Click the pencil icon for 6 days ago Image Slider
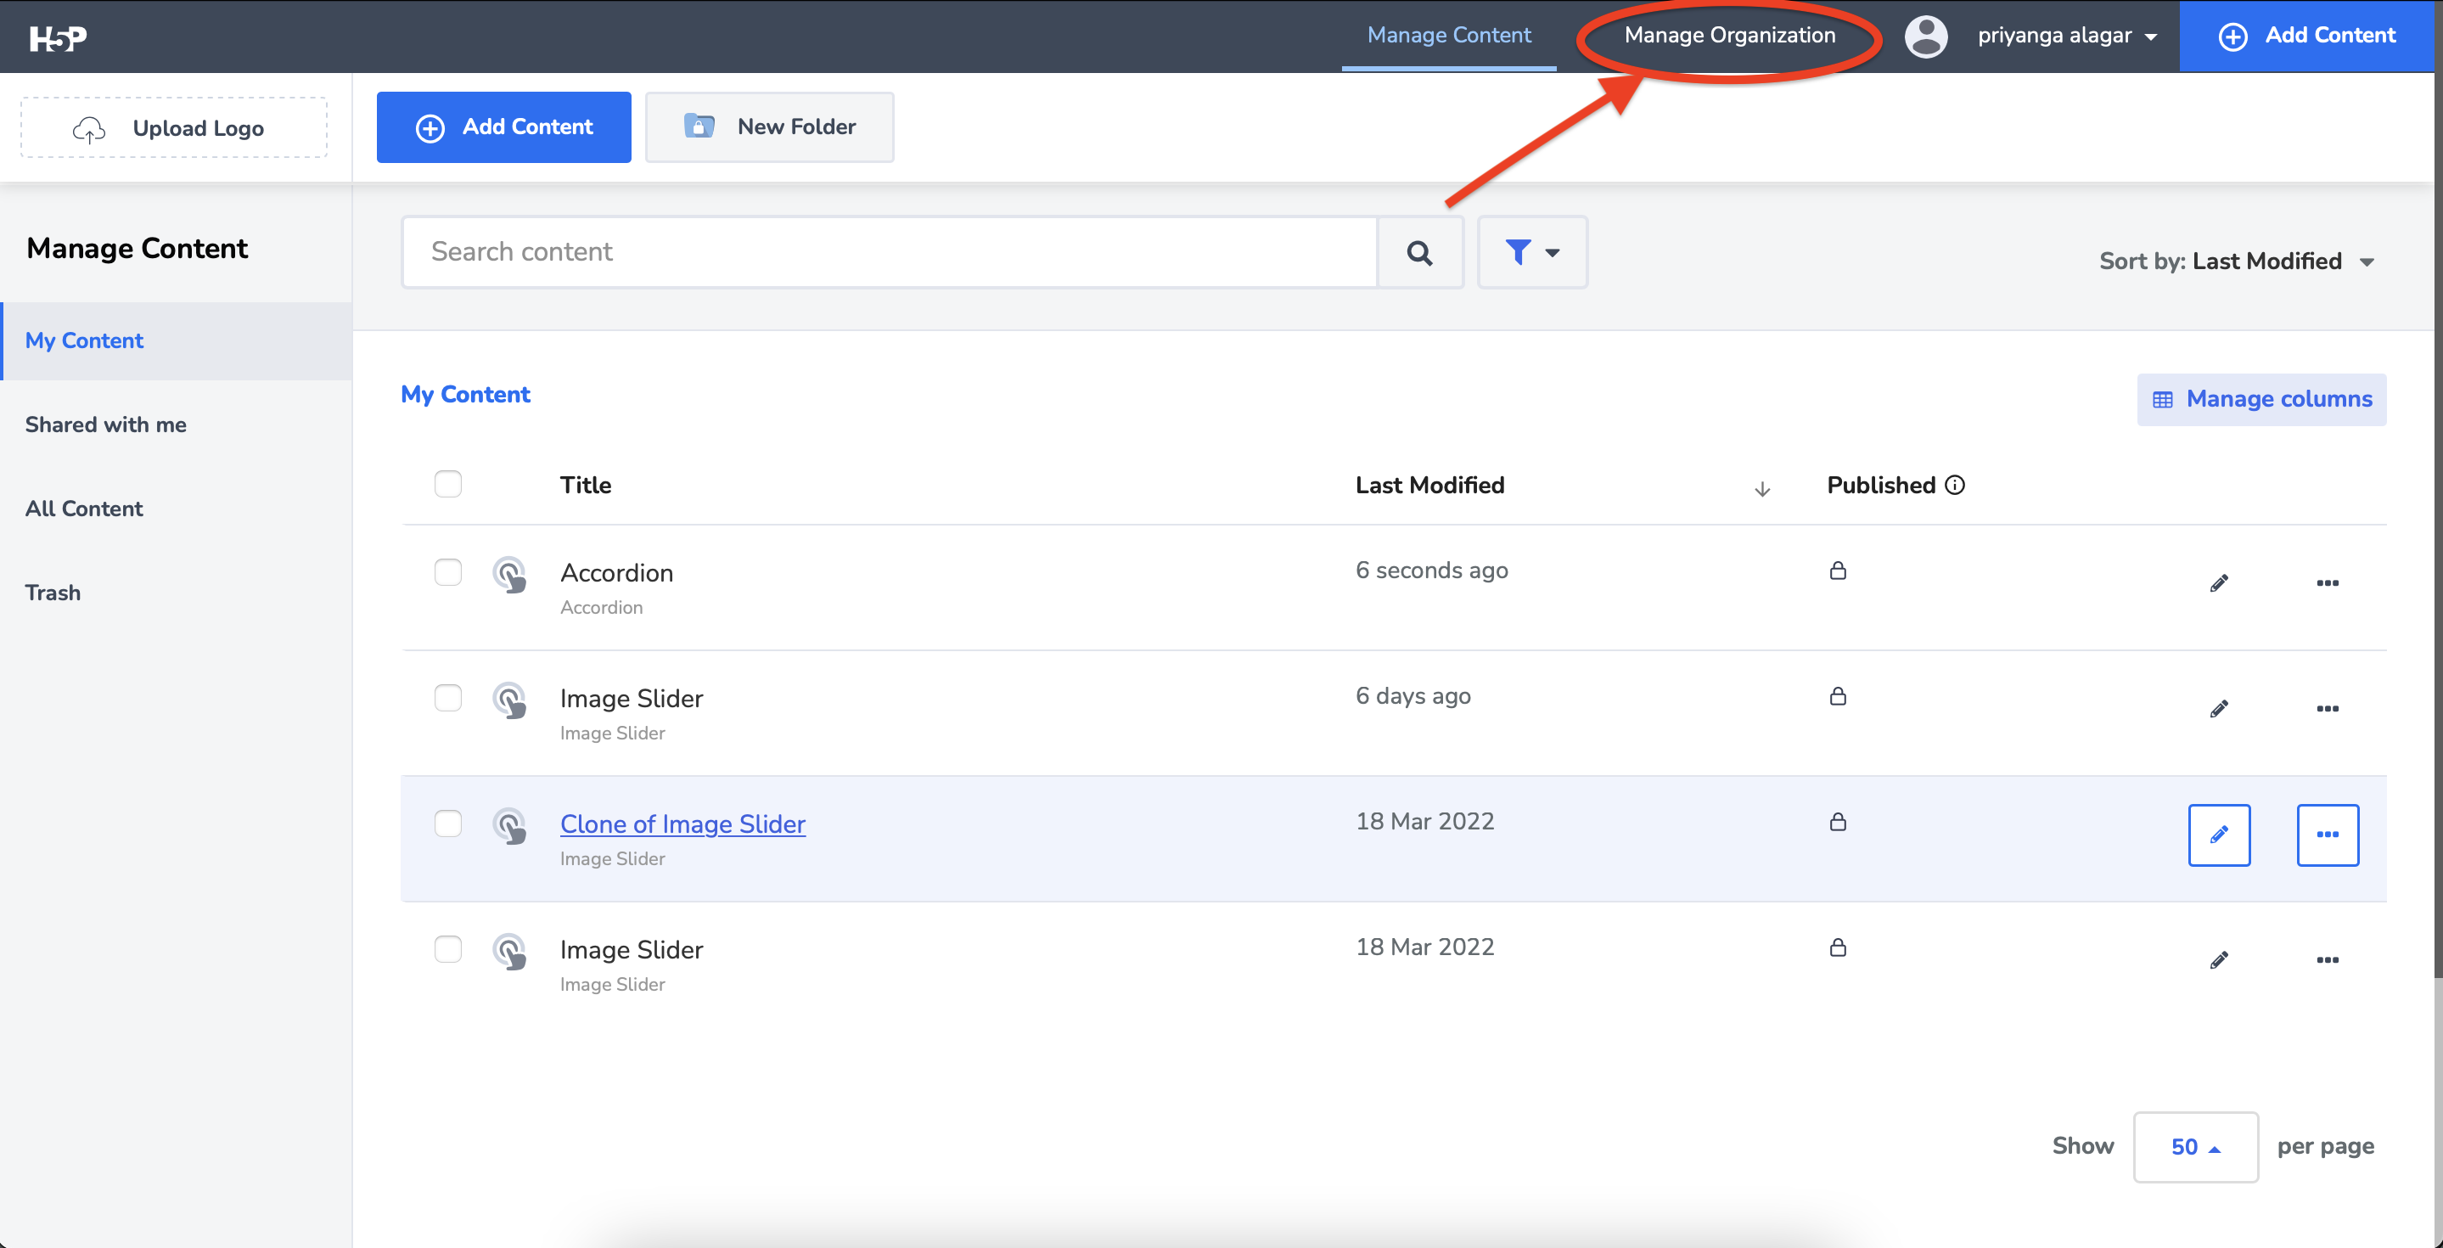Image resolution: width=2443 pixels, height=1248 pixels. pos(2218,708)
